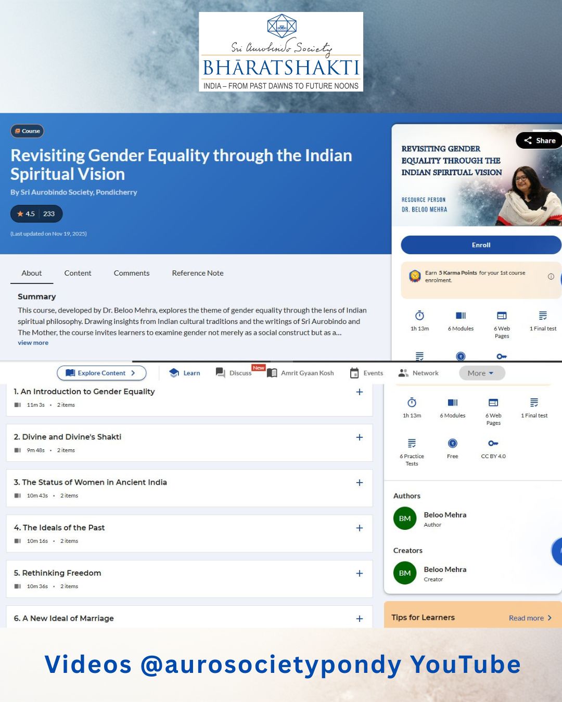Switch to the Content tab
The height and width of the screenshot is (702, 562).
click(78, 273)
